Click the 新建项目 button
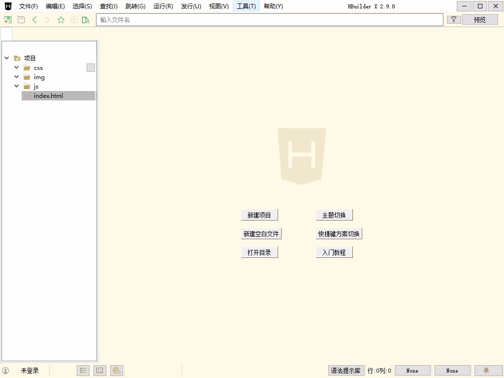This screenshot has width=504, height=378. click(x=259, y=215)
